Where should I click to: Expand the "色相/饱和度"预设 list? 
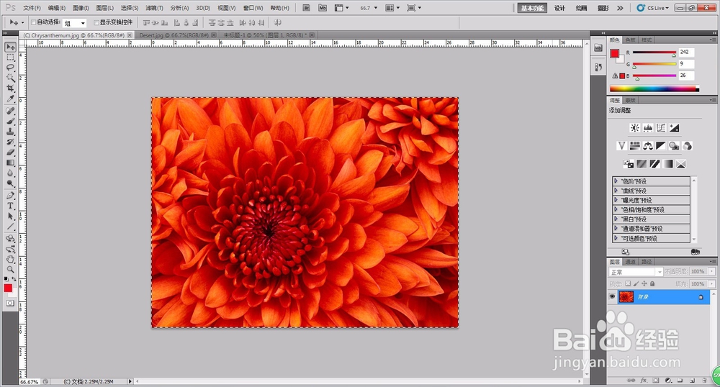tap(616, 209)
